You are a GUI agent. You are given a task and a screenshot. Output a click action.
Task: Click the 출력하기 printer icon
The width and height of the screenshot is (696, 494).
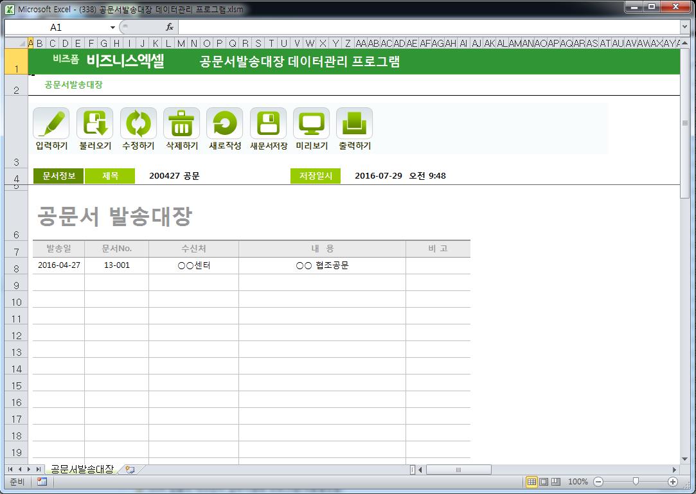354,123
